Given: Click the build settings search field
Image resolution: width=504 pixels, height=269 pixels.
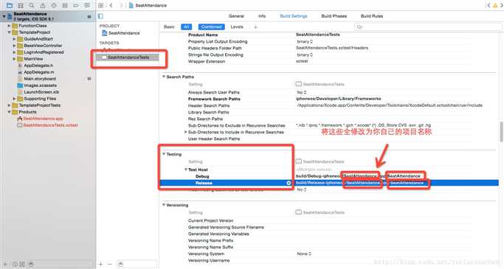Looking at the screenshot, I should 428,27.
